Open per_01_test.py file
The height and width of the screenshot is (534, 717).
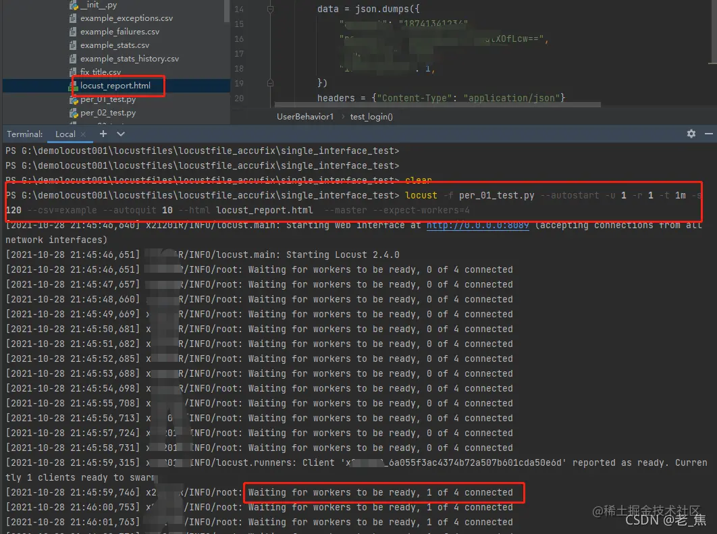pos(108,99)
